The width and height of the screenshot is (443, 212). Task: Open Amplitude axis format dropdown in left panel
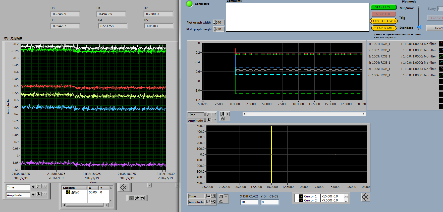point(44,194)
